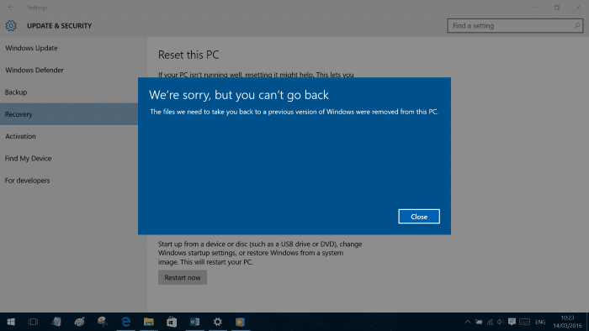Click the clock showing 10:23
Image resolution: width=589 pixels, height=331 pixels.
click(567, 318)
